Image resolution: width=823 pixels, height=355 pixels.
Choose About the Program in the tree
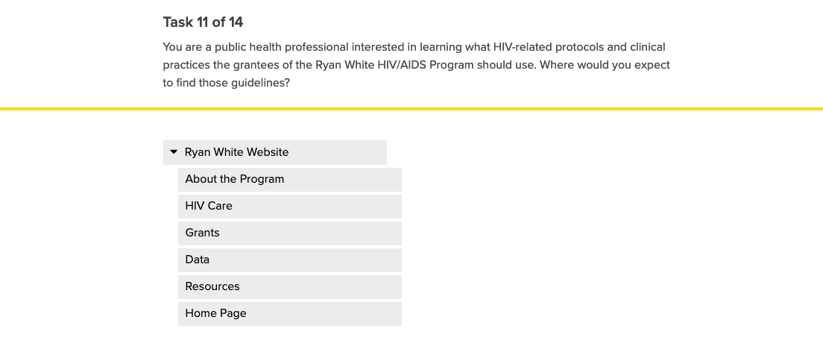235,179
